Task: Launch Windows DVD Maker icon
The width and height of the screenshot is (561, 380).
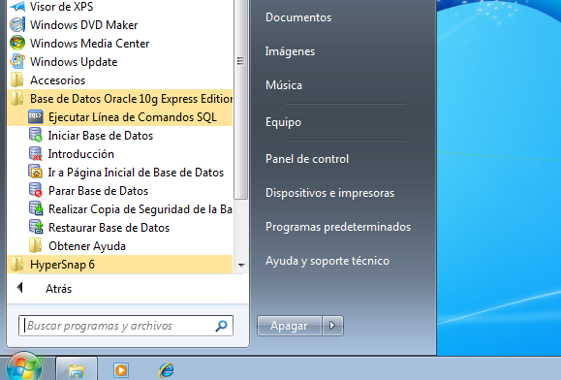Action: point(17,25)
